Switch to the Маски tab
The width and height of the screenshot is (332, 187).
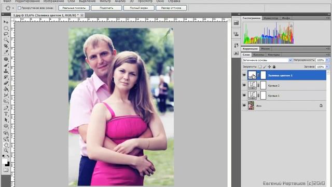point(265,49)
